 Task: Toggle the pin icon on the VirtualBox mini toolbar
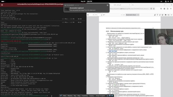(x=61, y=96)
